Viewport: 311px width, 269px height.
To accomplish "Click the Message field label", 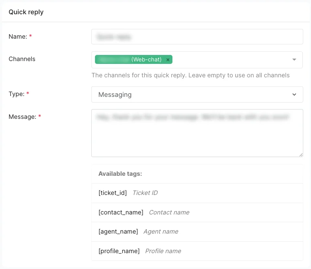I will click(x=22, y=117).
